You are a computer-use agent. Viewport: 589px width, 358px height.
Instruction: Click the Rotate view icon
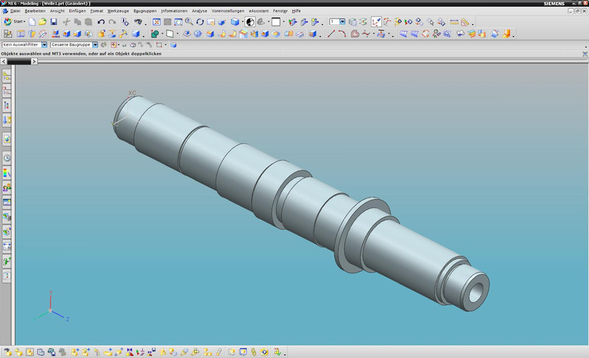(x=200, y=22)
